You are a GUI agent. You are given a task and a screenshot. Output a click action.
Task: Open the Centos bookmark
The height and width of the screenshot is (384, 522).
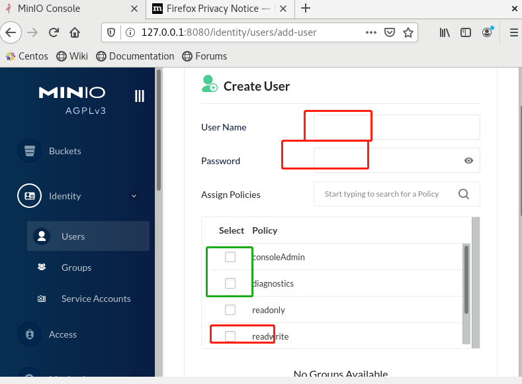click(27, 56)
